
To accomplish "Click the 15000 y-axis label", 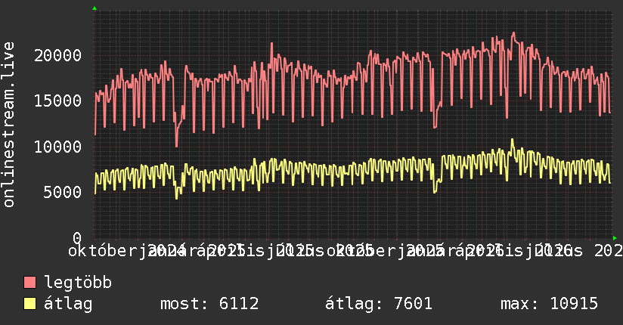I will 58,101.
